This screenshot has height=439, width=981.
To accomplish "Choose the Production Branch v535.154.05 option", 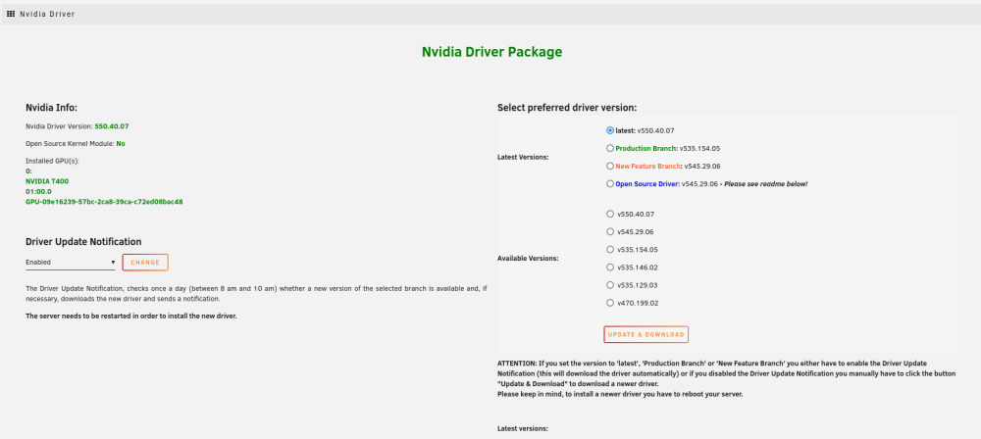I will pyautogui.click(x=610, y=148).
